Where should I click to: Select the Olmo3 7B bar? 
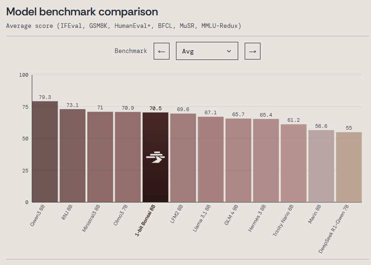click(x=128, y=157)
